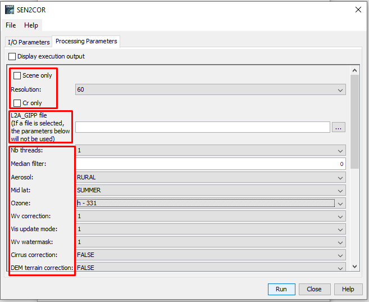Click the Help button at bottom

tap(348, 289)
